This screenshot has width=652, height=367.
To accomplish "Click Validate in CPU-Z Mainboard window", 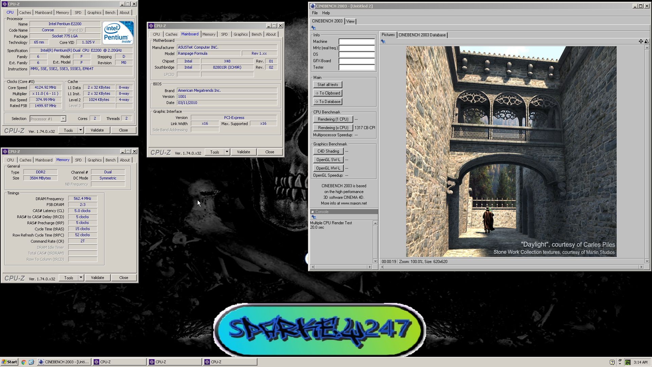I will click(243, 152).
